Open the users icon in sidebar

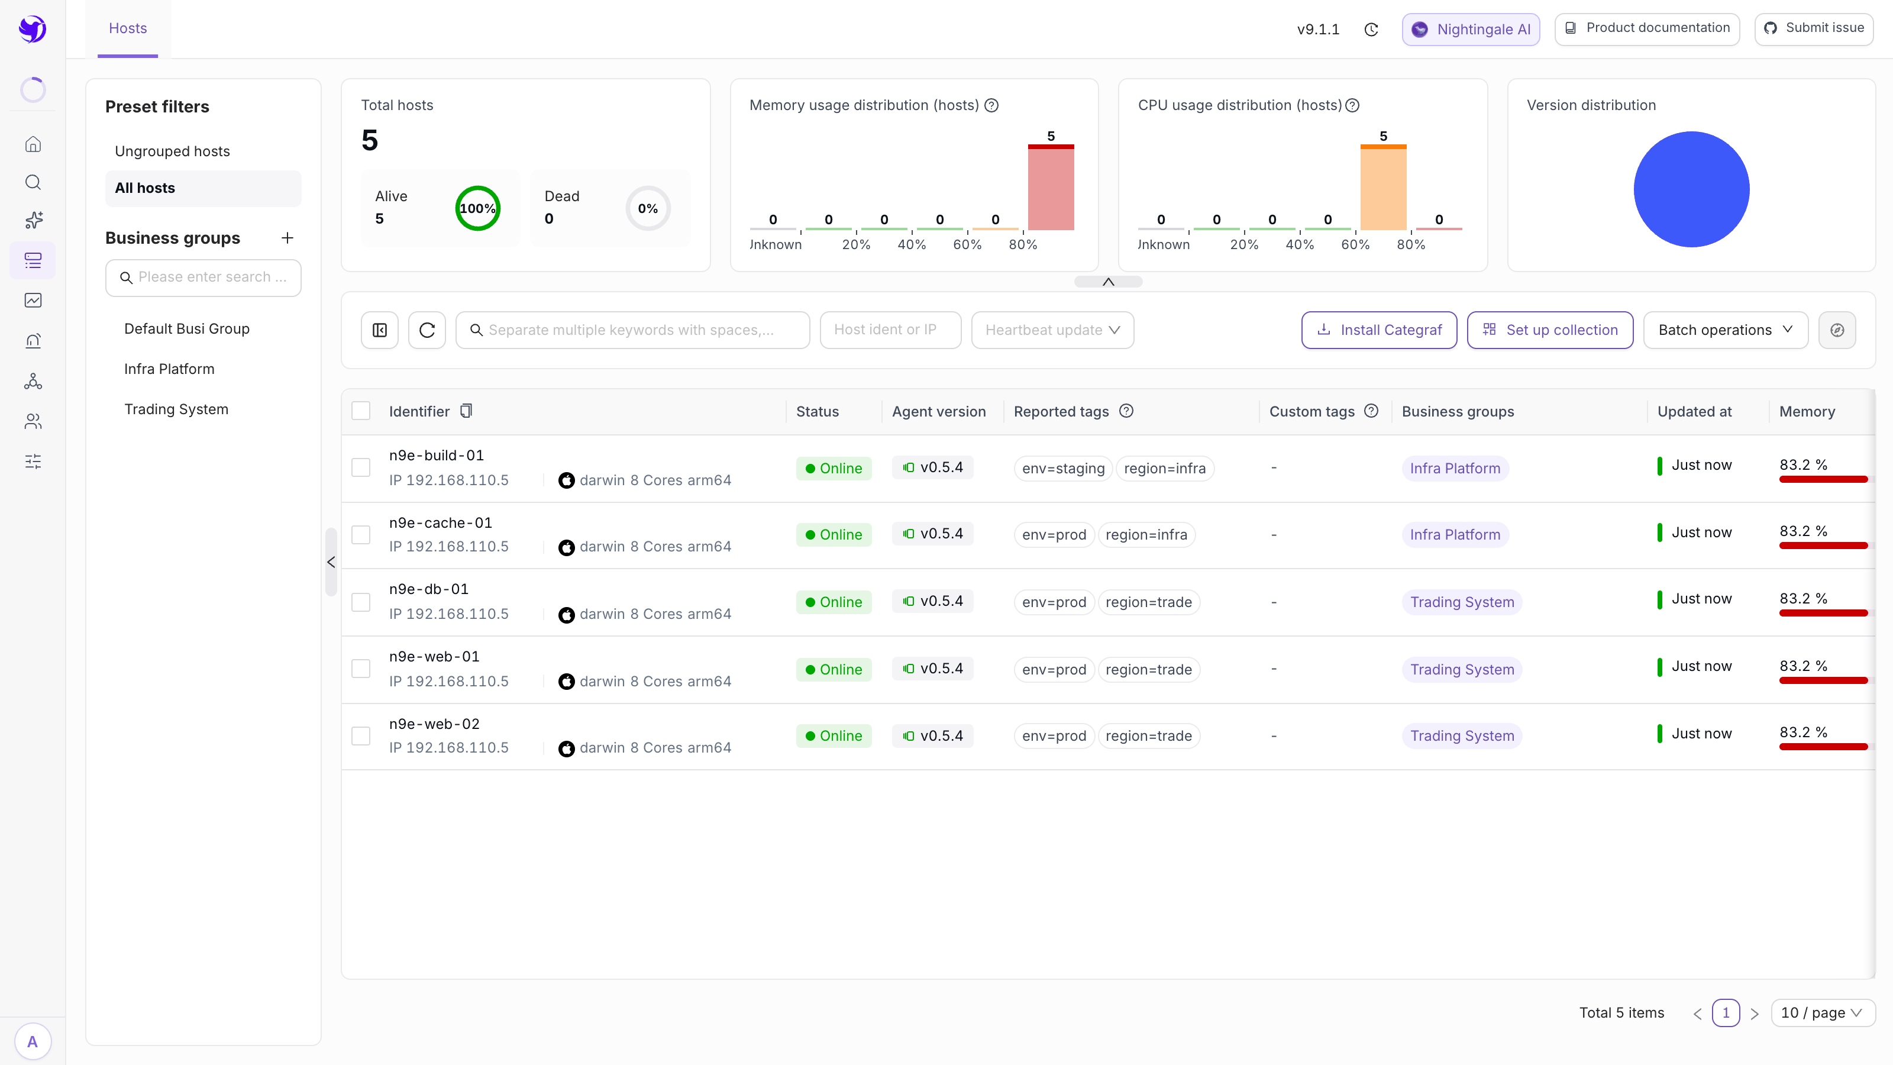point(33,421)
